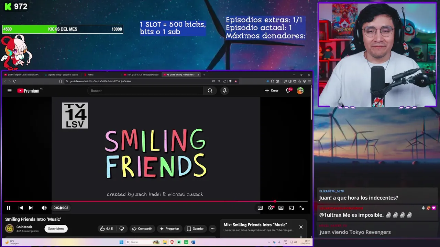Switch to the Kid vs. Kat intro tab

click(x=142, y=74)
